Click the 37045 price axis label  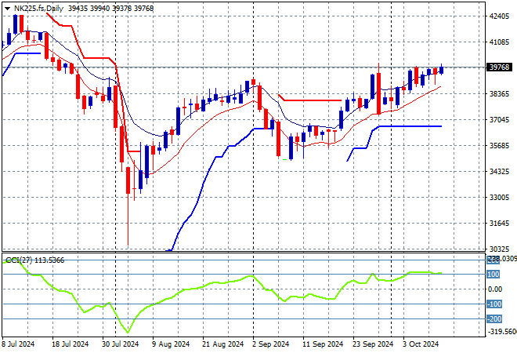(498, 119)
